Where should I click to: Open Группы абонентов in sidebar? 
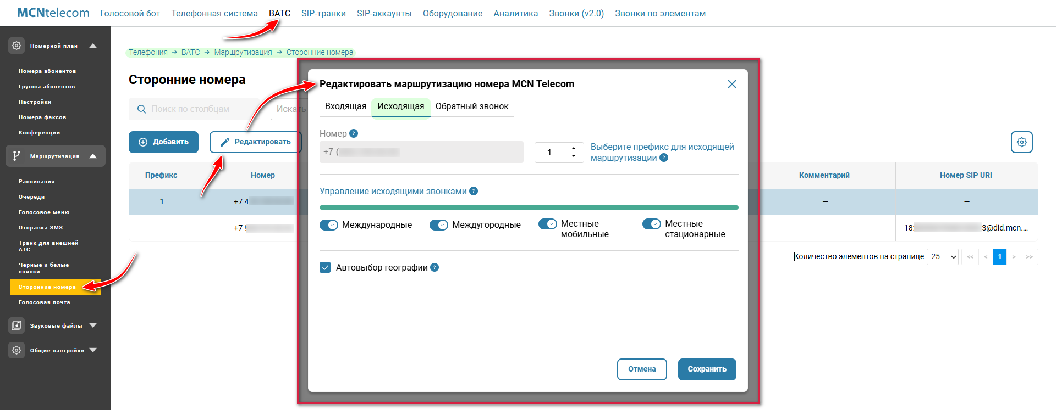(47, 87)
